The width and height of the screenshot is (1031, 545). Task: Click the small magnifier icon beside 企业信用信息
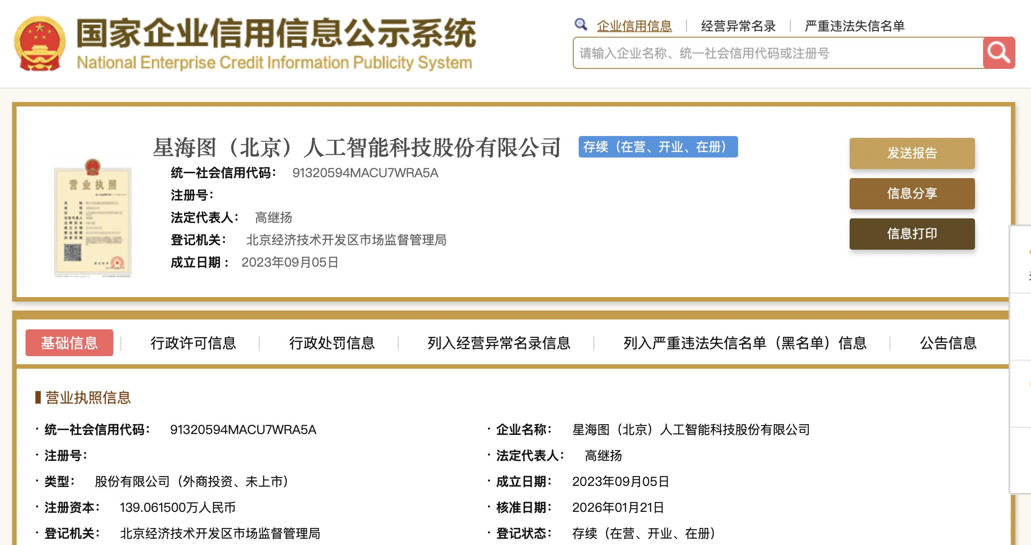pos(580,24)
